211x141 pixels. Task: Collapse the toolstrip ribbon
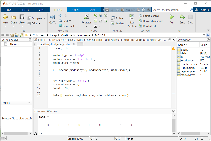click(208, 30)
